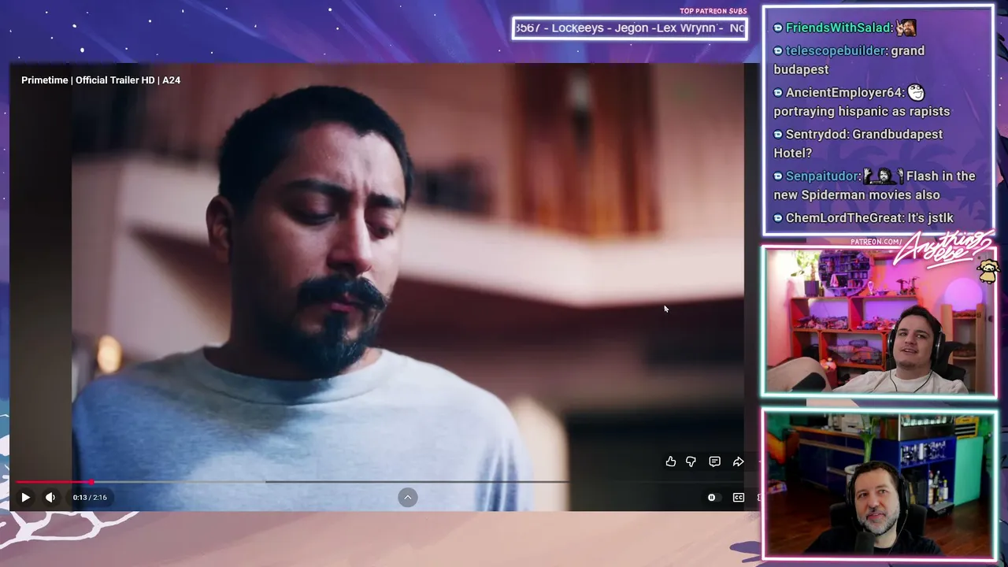The height and width of the screenshot is (567, 1008).
Task: Click the badge icon beside Sentrydod
Action: point(778,134)
